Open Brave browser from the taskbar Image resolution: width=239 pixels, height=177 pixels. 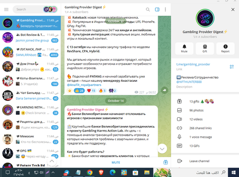101,173
